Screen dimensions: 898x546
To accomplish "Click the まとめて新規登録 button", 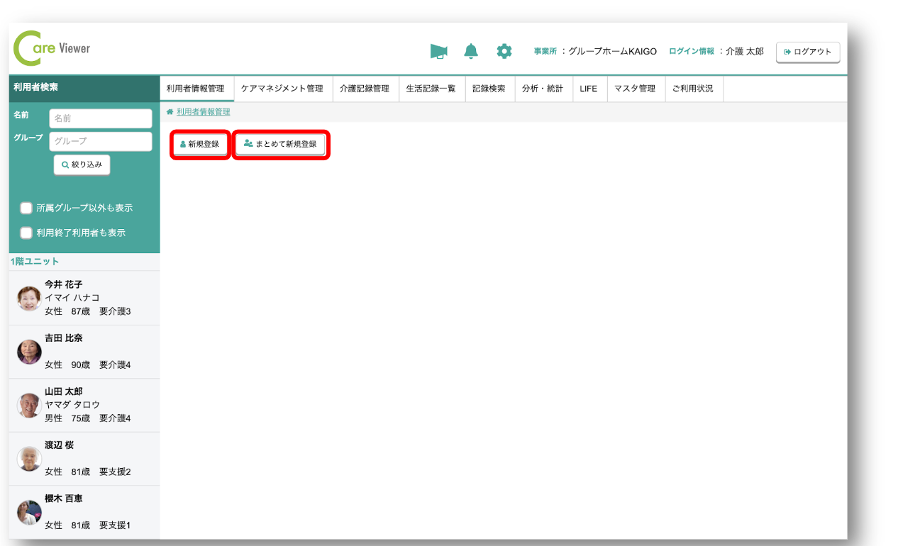I will (x=280, y=144).
